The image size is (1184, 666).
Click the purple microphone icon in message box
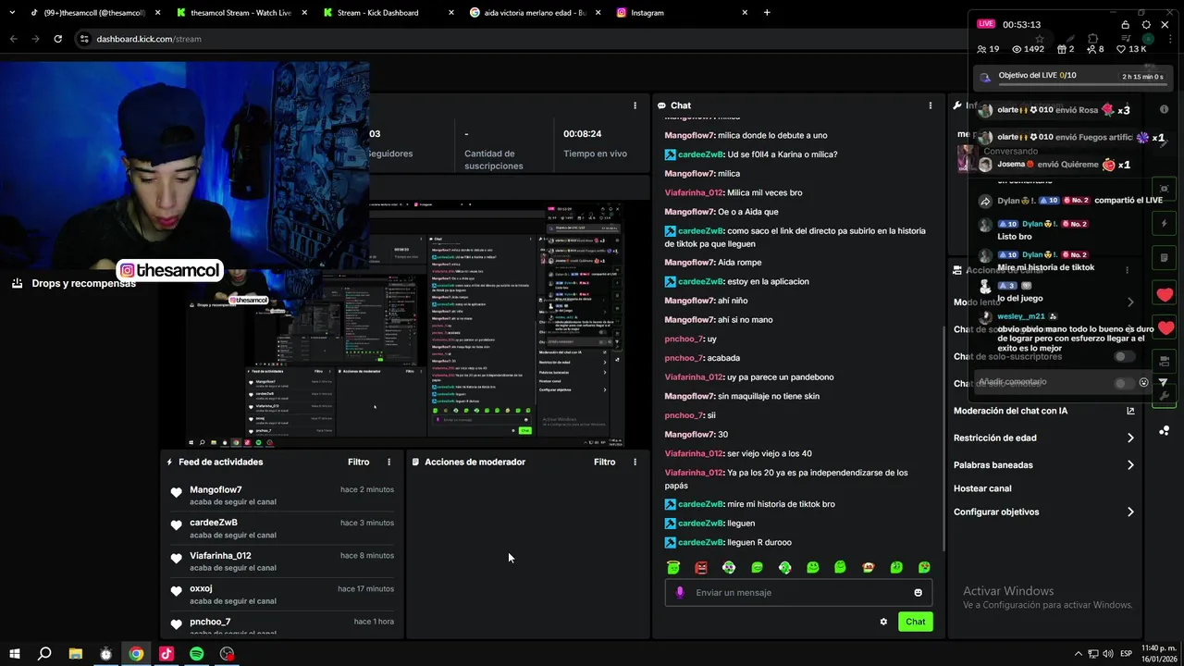[x=680, y=593]
